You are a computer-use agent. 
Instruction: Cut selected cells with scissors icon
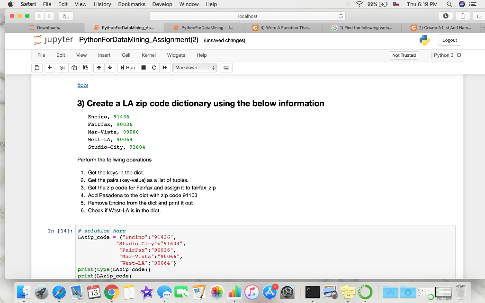pyautogui.click(x=63, y=68)
